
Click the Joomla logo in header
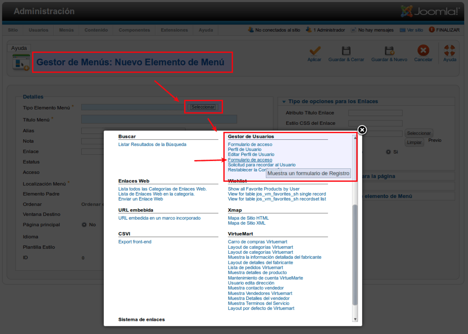click(x=430, y=11)
